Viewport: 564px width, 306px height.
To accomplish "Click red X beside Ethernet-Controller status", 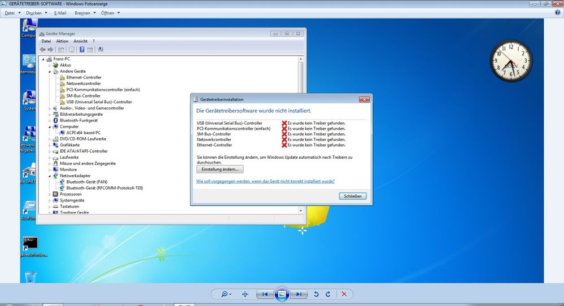I will (x=284, y=145).
